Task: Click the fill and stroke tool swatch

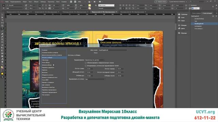Action: pyautogui.click(x=2, y=67)
